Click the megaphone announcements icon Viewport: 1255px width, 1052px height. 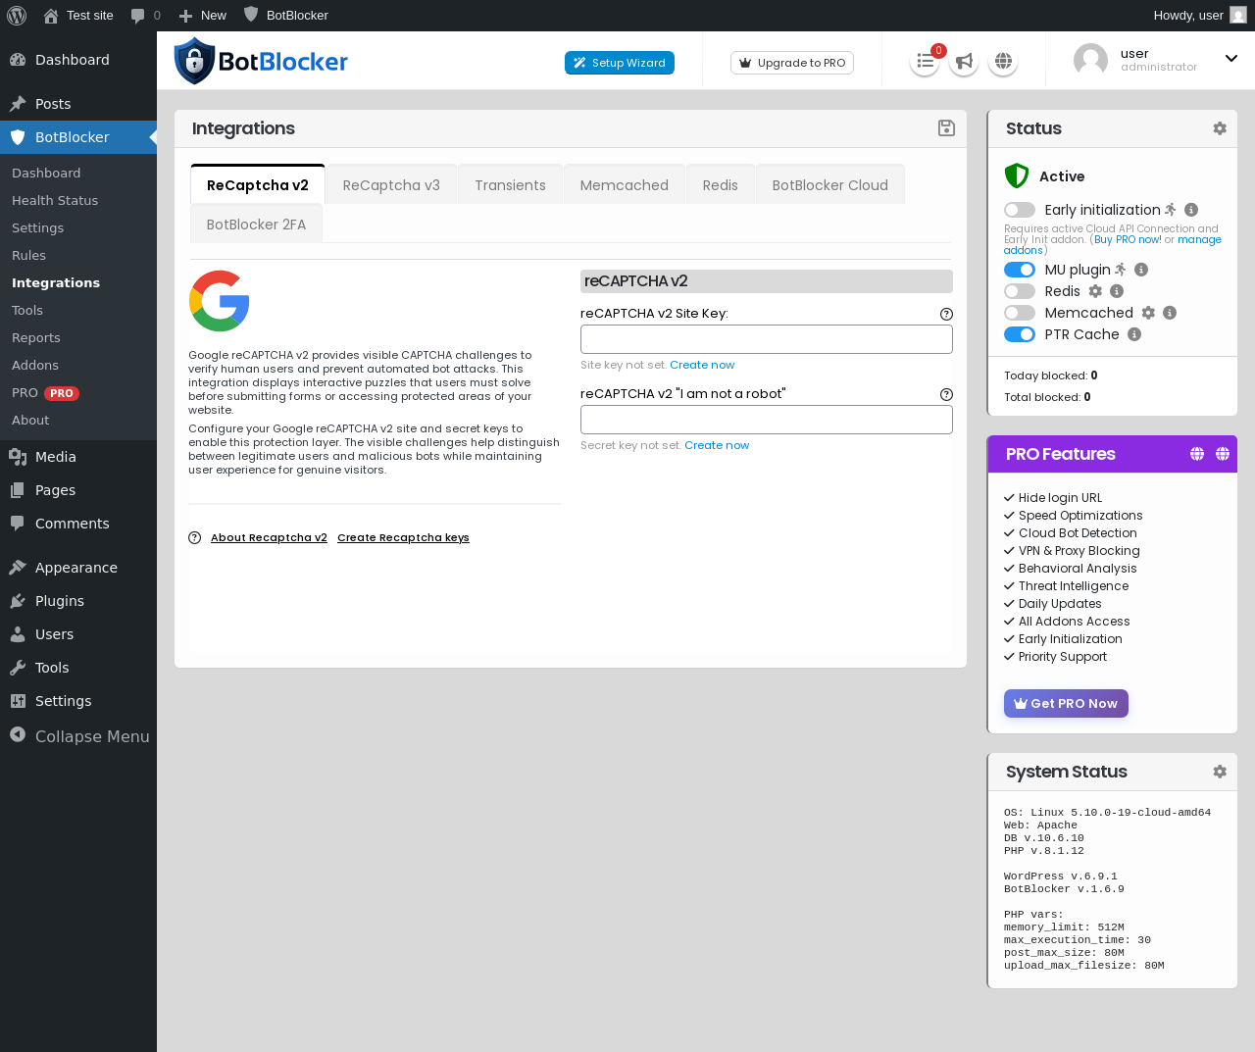tap(964, 62)
